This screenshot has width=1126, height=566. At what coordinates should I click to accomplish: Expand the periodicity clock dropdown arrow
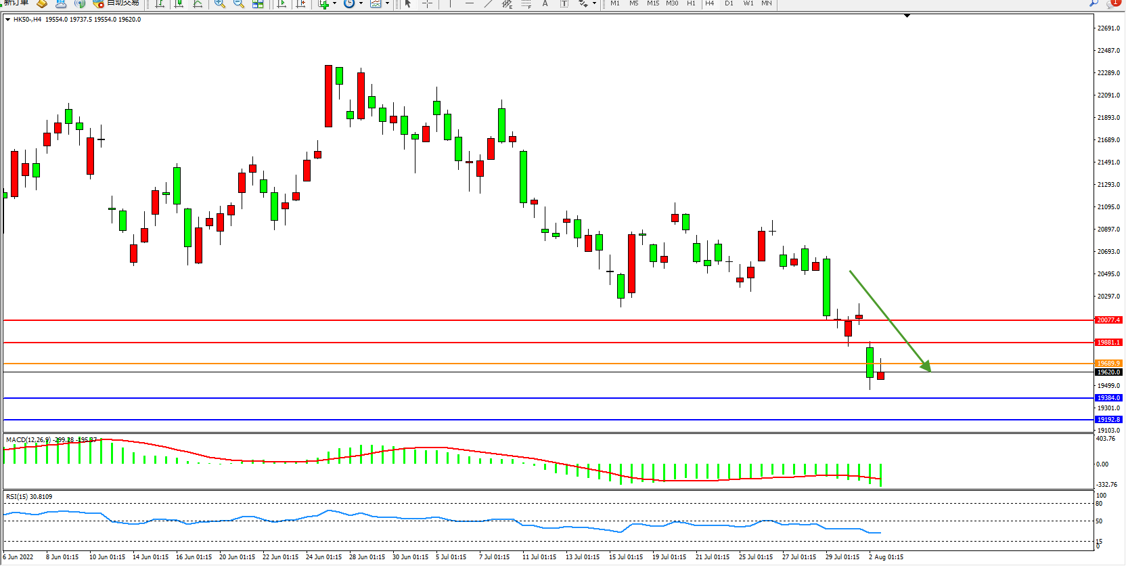pyautogui.click(x=361, y=3)
